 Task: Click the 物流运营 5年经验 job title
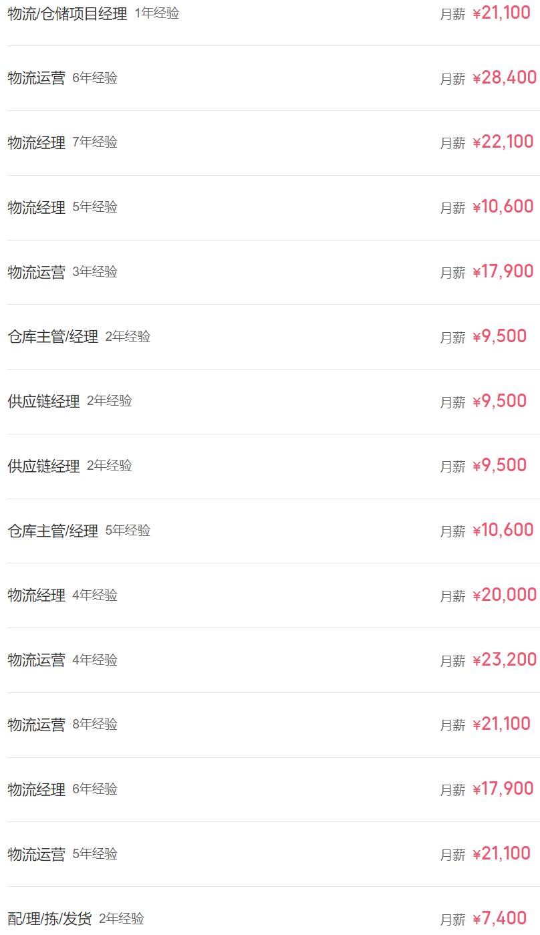click(36, 855)
